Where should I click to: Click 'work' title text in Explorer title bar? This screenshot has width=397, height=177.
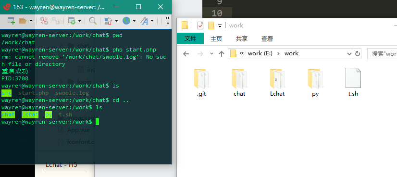click(236, 25)
